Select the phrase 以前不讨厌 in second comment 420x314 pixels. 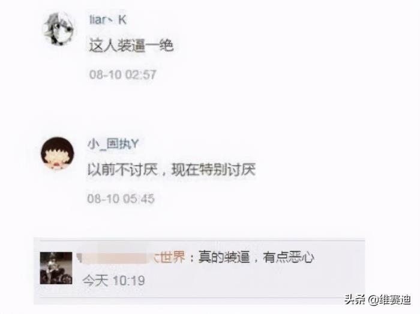click(122, 169)
